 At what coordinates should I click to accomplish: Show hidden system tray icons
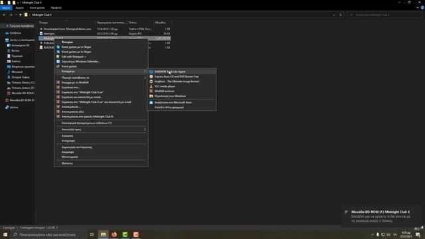[x=373, y=234]
